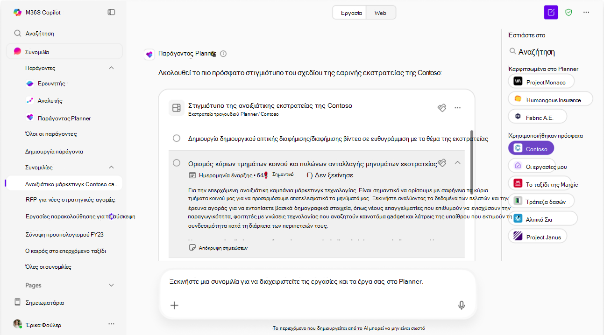The height and width of the screenshot is (335, 604).
Task: Select the Contoso chip
Action: [x=531, y=149]
